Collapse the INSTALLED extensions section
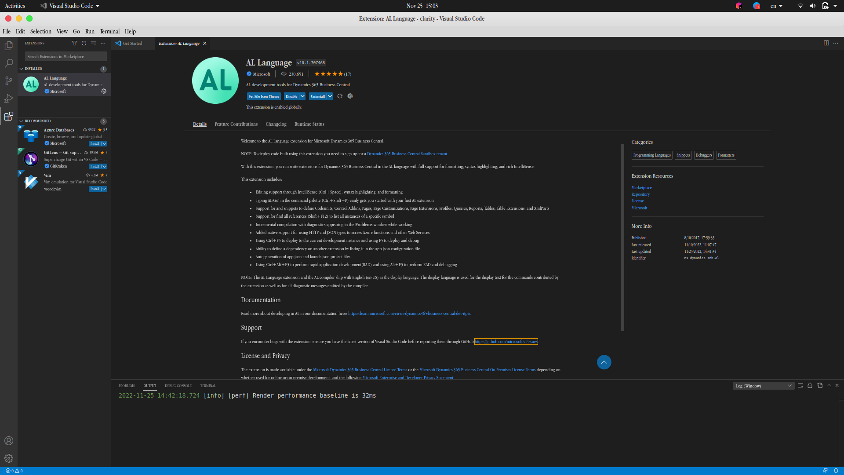The width and height of the screenshot is (844, 475). point(21,69)
